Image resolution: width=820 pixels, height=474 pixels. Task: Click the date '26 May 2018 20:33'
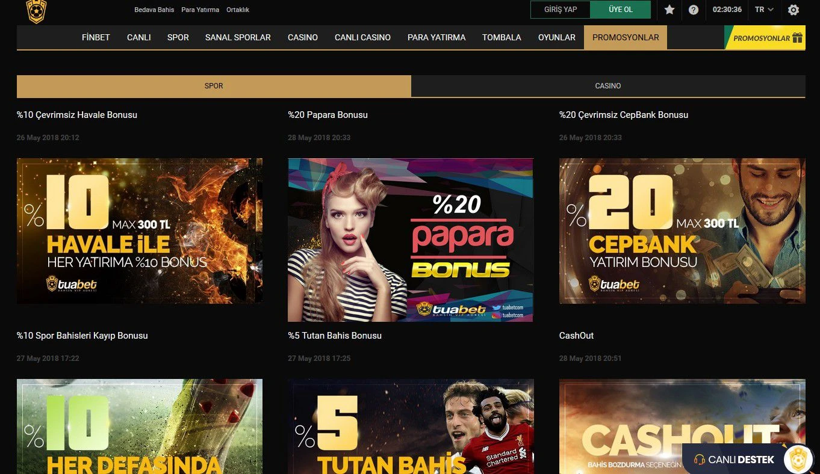(591, 138)
